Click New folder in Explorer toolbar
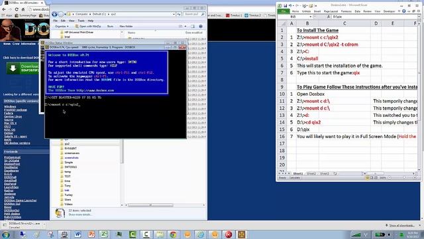Viewport: 424px width, 239px height. point(126,27)
